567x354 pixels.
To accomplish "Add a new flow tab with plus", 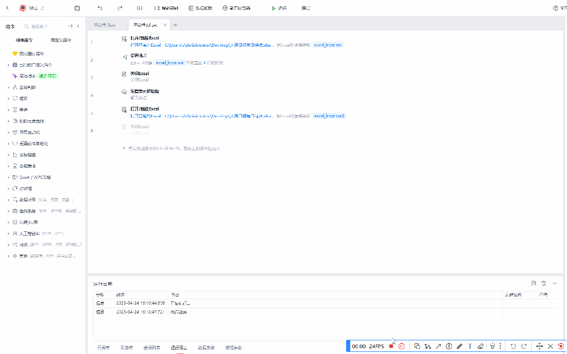I will point(175,25).
